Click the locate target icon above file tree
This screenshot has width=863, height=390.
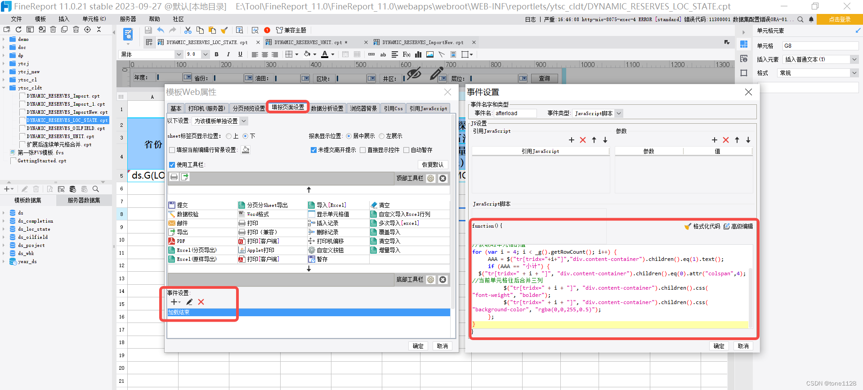coord(87,29)
